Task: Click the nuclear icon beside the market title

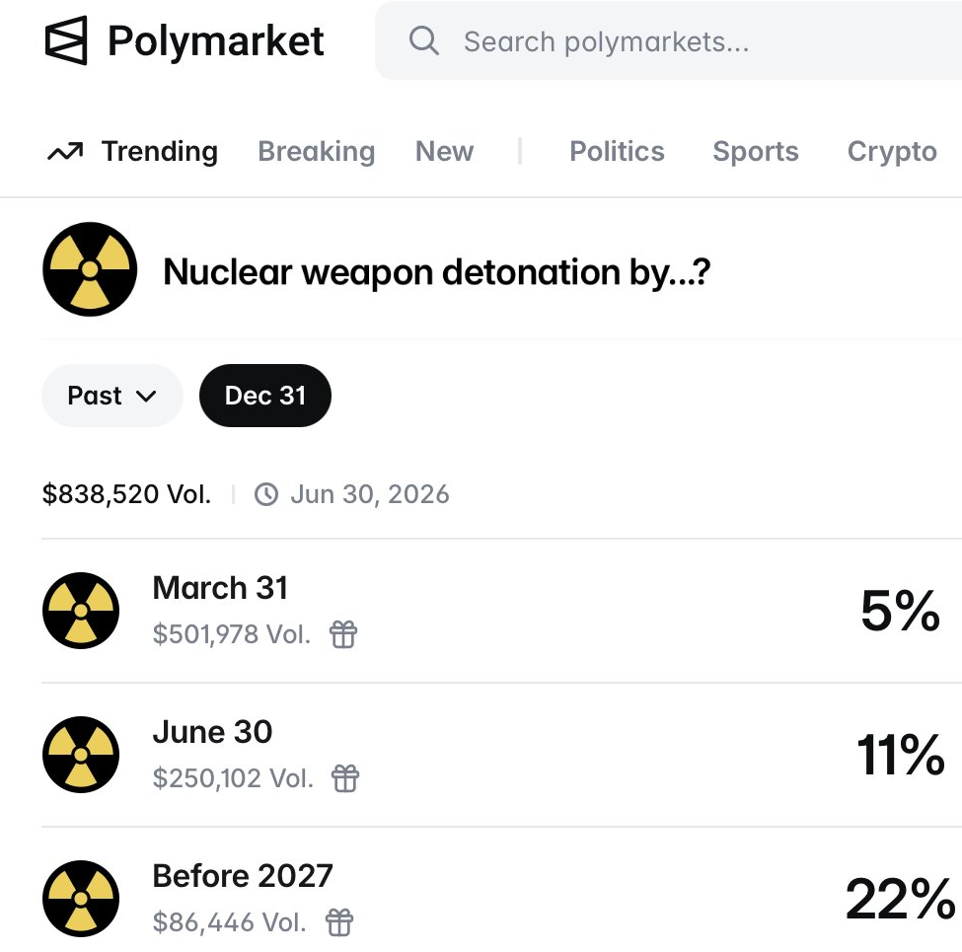Action: 90,269
